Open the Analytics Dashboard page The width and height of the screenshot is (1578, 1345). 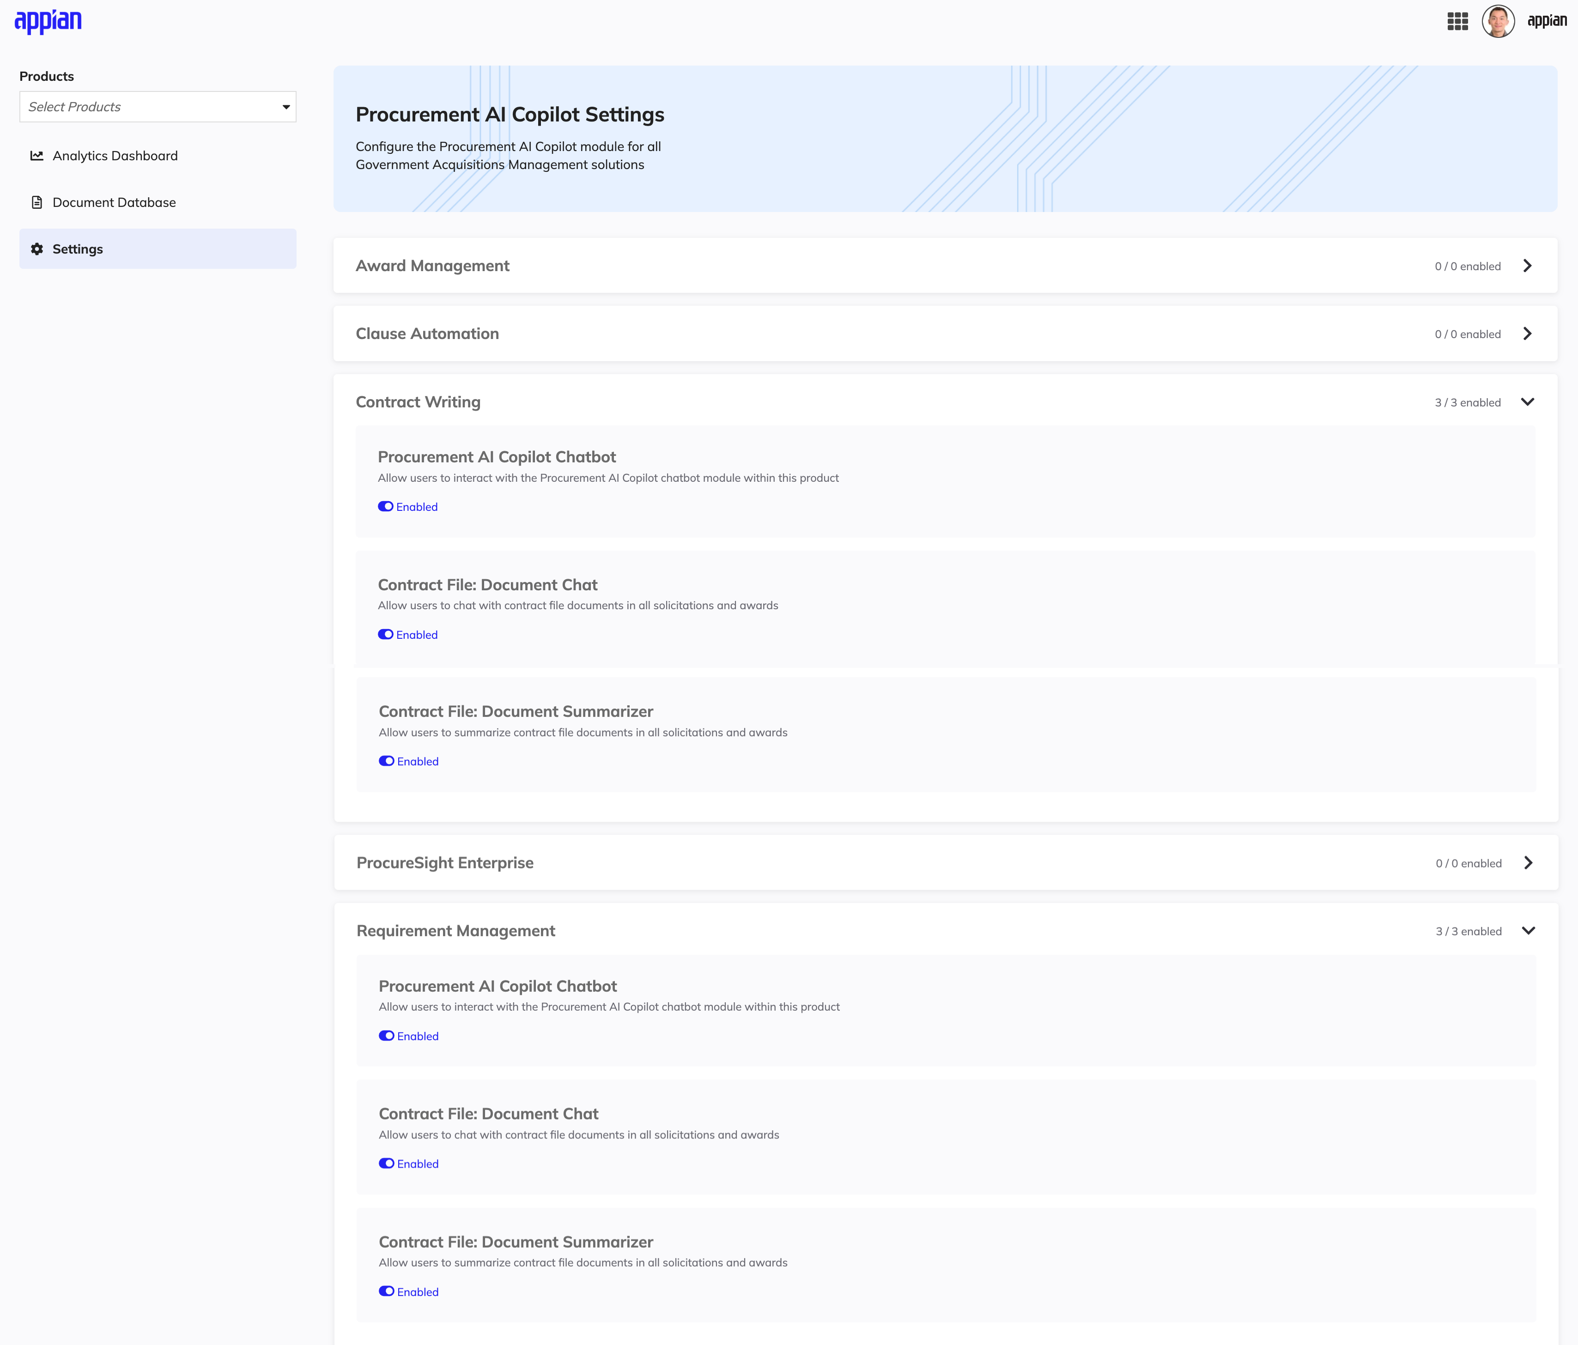point(158,155)
